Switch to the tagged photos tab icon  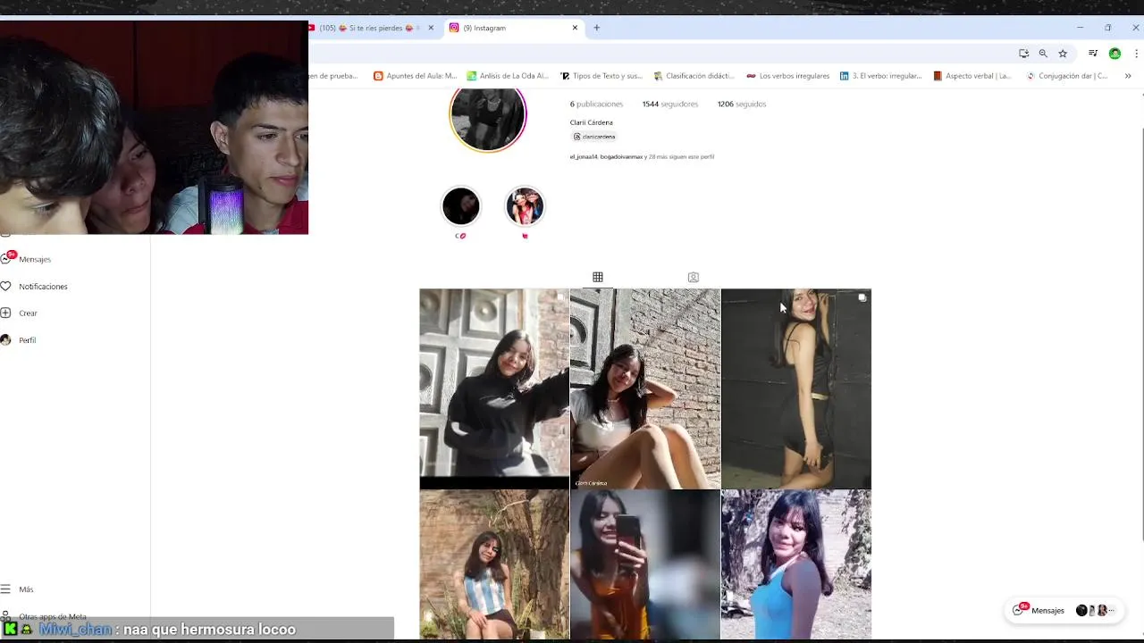(x=693, y=277)
